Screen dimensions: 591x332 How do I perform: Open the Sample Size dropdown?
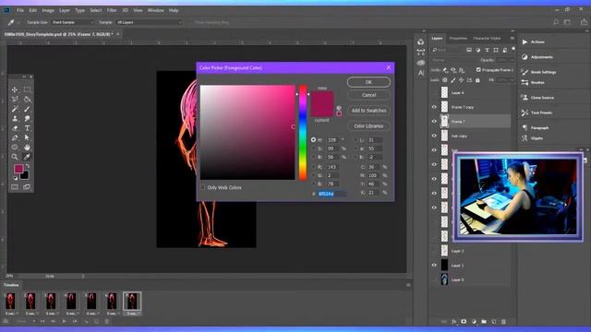coord(72,22)
